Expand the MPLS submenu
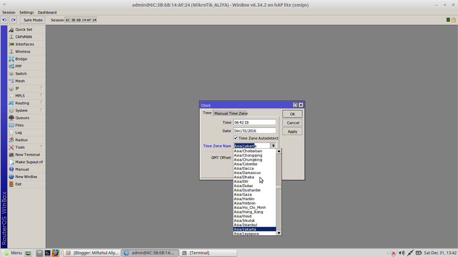The image size is (458, 257). click(26, 96)
